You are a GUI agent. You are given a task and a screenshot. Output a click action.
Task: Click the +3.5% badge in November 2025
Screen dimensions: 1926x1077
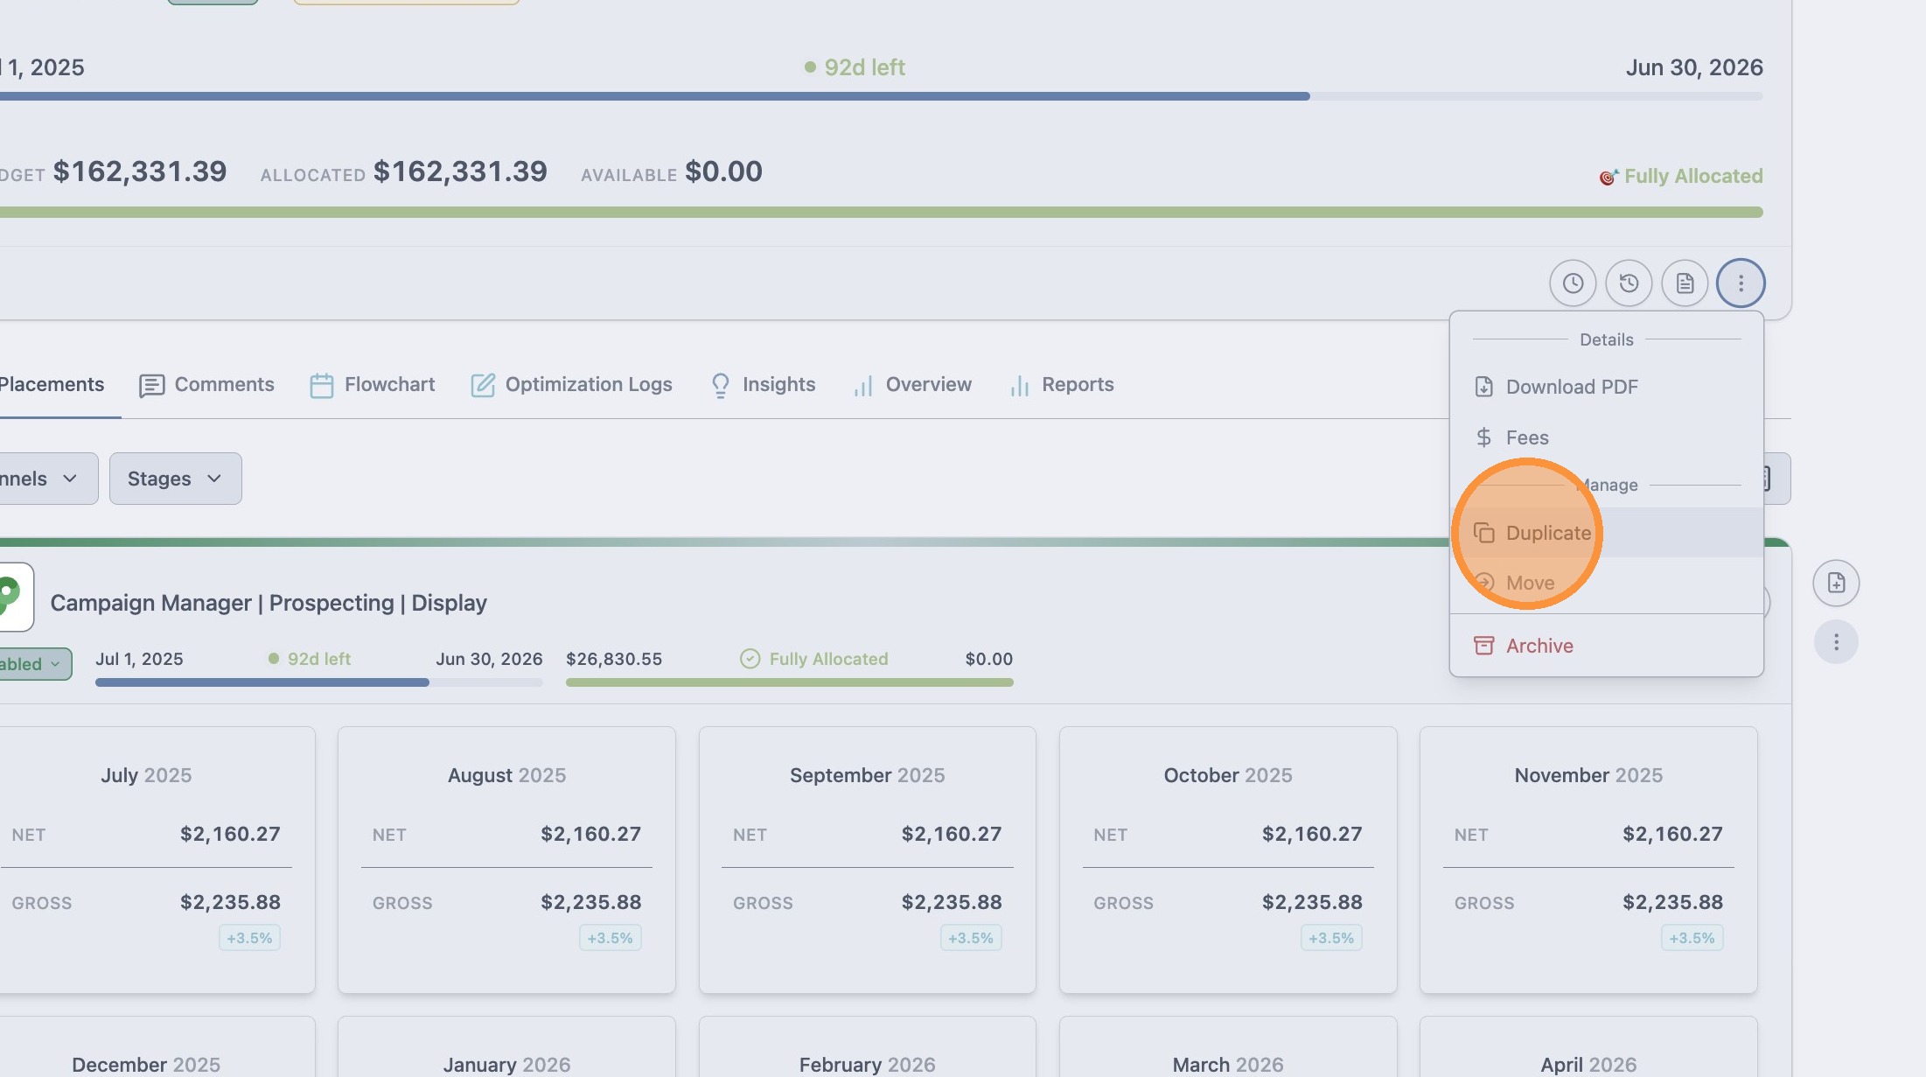click(1692, 938)
